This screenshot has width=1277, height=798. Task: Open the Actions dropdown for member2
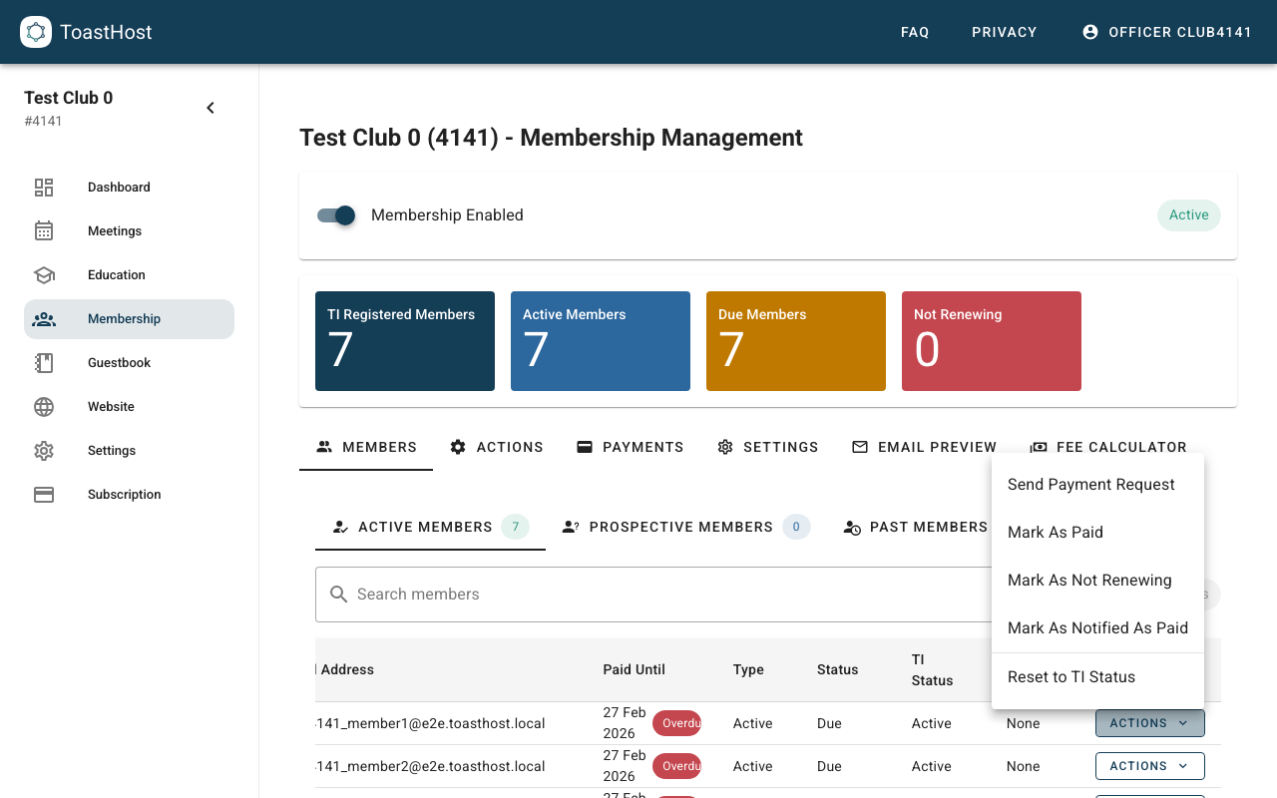(1149, 765)
